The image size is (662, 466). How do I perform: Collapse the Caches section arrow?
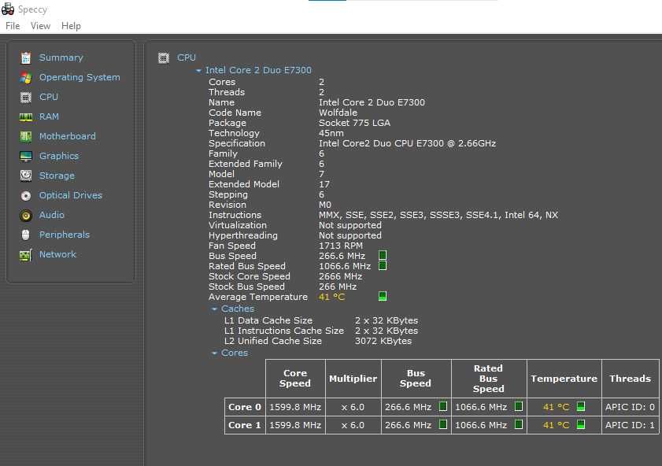click(x=214, y=309)
